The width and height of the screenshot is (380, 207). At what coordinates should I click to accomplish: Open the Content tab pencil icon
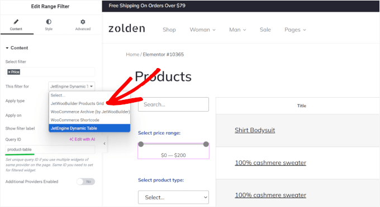(16, 22)
